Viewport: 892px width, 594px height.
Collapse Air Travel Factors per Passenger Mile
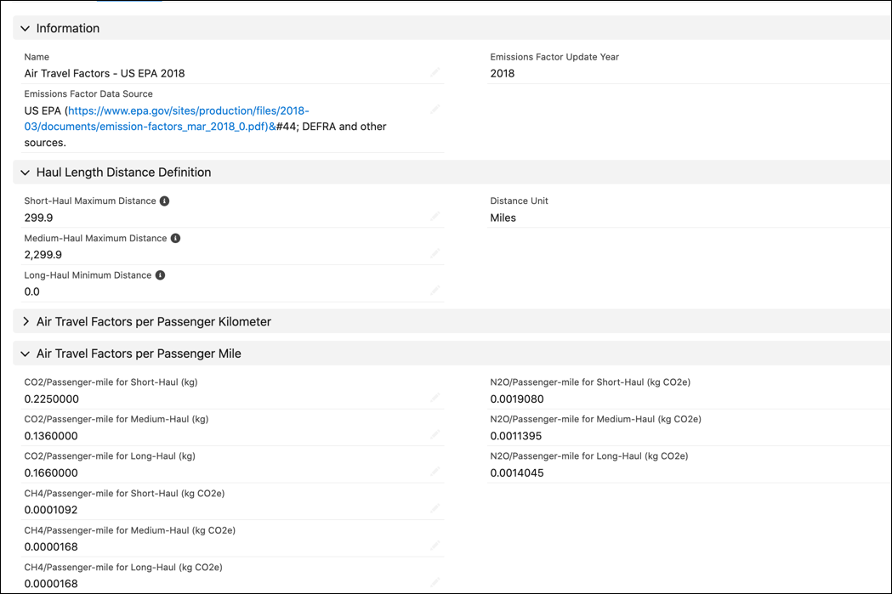click(25, 354)
